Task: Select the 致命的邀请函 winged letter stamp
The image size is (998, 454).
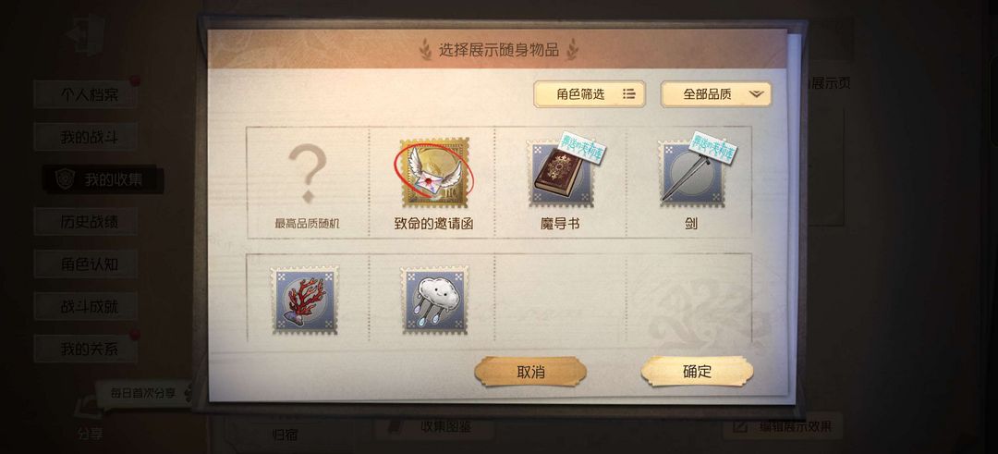Action: 434,183
